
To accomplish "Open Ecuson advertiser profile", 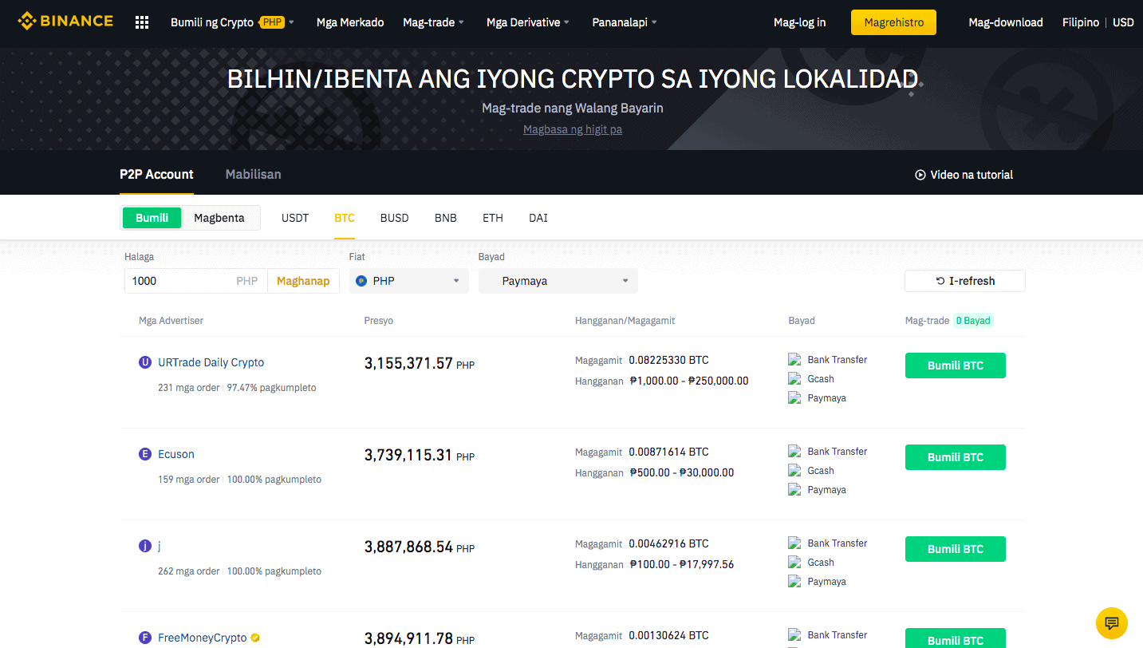I will point(176,454).
